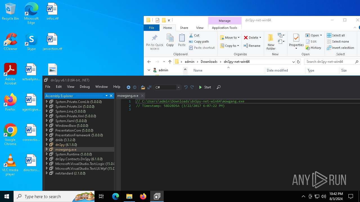Open dnSpy Window menu
The width and height of the screenshot is (360, 202).
coord(102,87)
